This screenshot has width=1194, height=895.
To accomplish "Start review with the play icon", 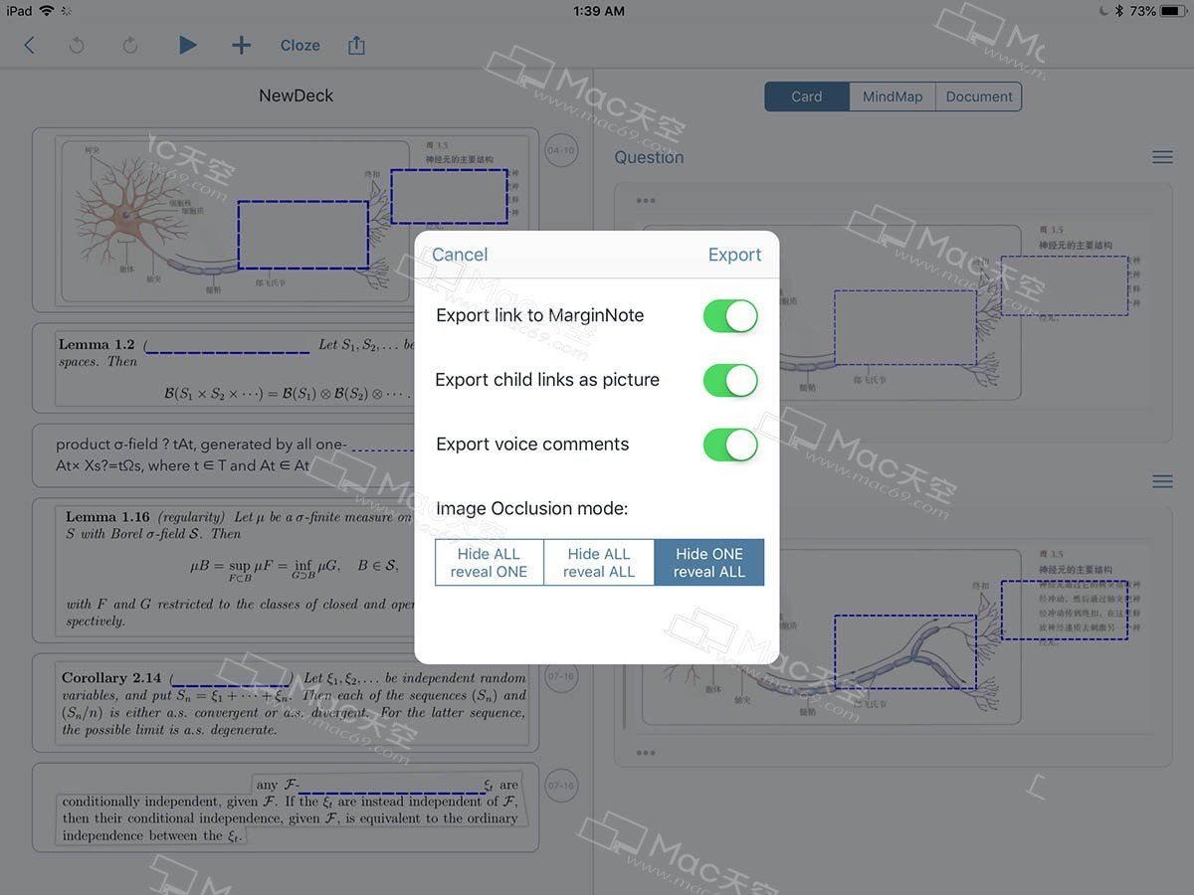I will coord(187,45).
